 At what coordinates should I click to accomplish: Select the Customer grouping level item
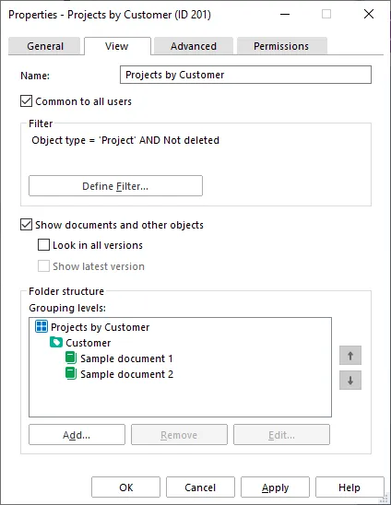tap(88, 343)
